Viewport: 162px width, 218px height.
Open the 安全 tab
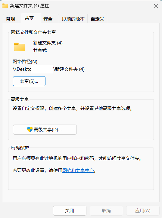coord(48,19)
